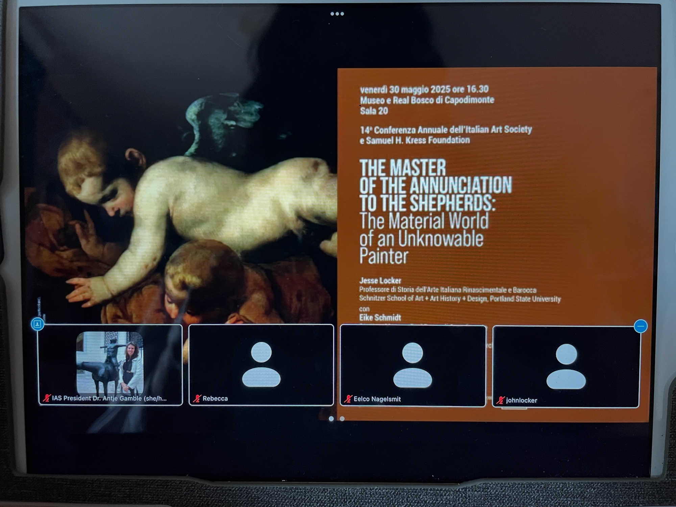Open the three-dot multitasking menu at top

coord(337,14)
